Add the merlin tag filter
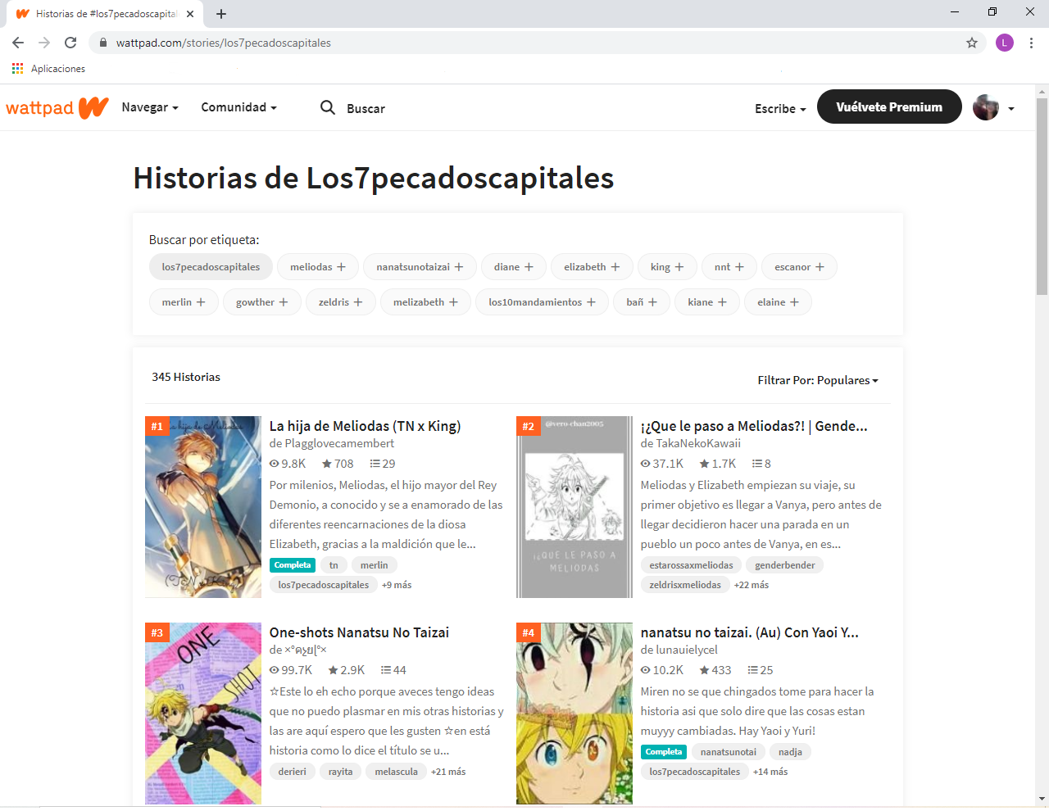Image resolution: width=1049 pixels, height=811 pixels. pos(184,302)
